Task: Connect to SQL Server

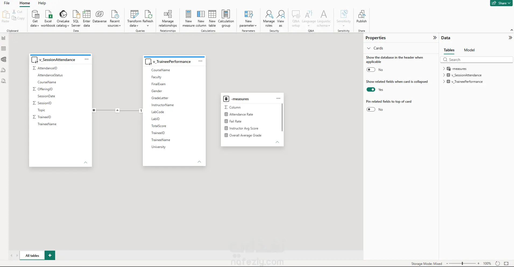Action: point(76,18)
